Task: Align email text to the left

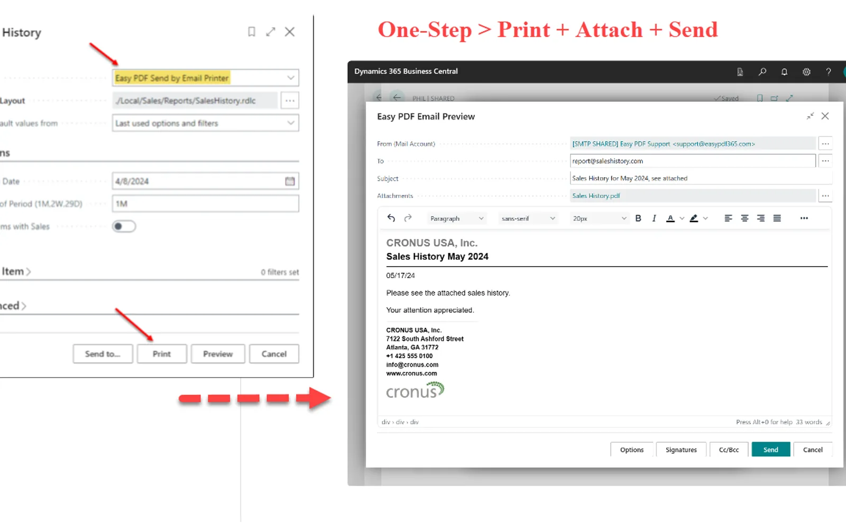Action: [x=728, y=218]
